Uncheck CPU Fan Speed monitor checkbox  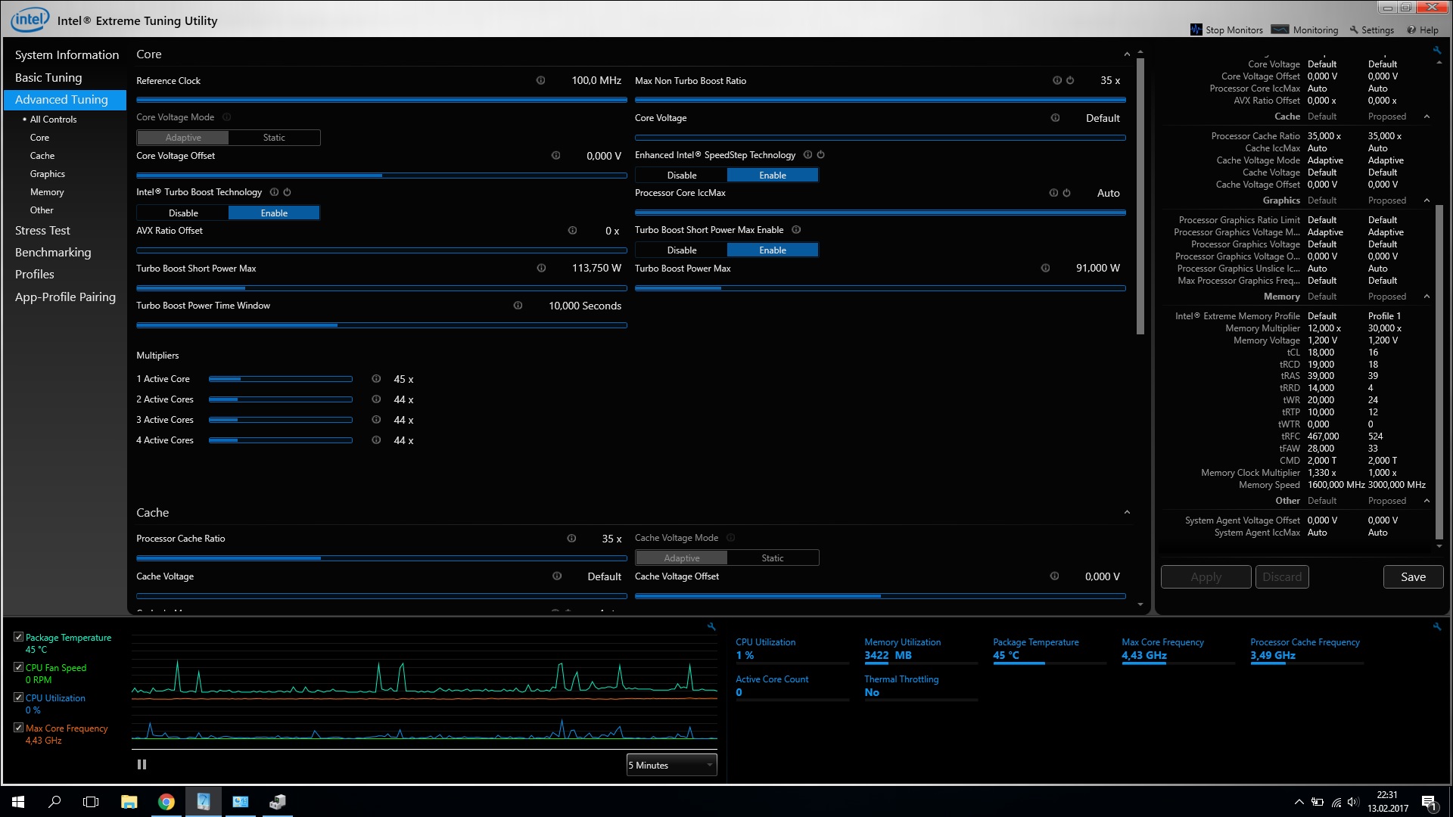click(x=18, y=667)
